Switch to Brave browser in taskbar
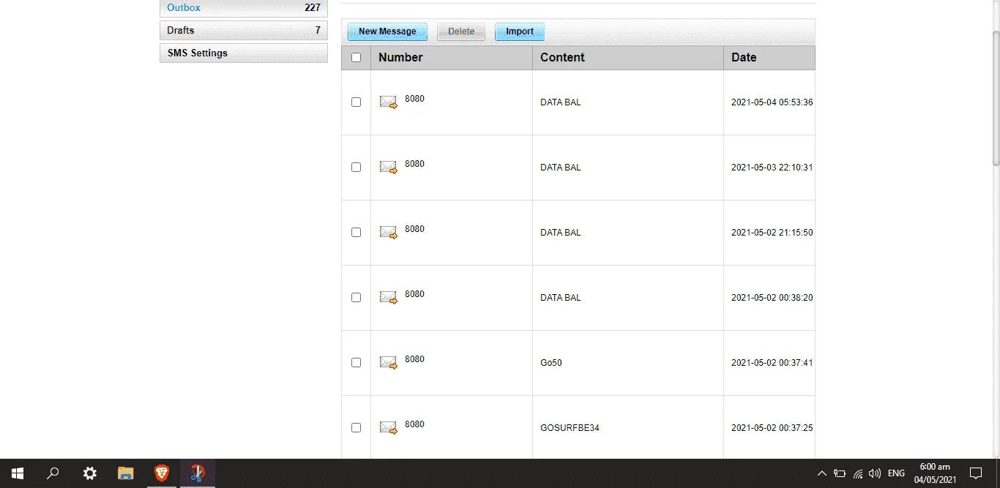 [x=162, y=473]
